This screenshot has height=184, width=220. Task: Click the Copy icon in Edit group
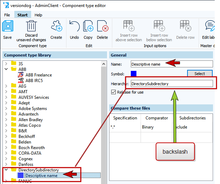[x=88, y=27]
